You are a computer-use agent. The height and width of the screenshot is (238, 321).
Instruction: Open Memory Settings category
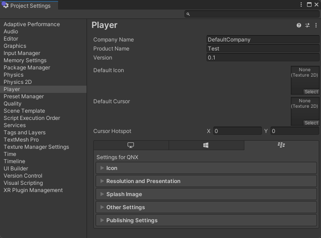pyautogui.click(x=43, y=60)
